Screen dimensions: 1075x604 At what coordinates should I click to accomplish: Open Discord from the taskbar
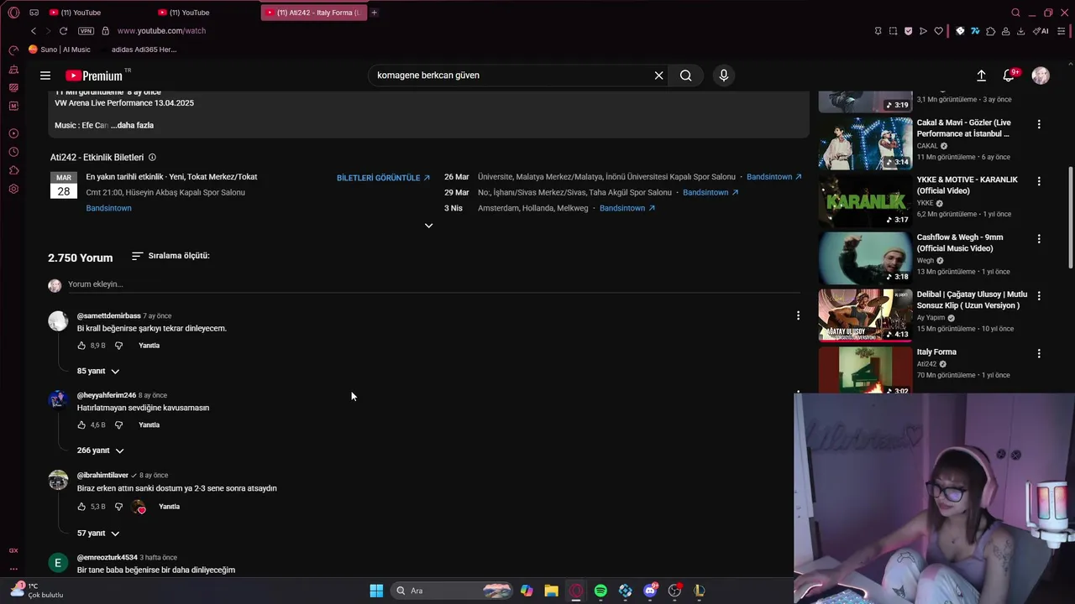(650, 591)
